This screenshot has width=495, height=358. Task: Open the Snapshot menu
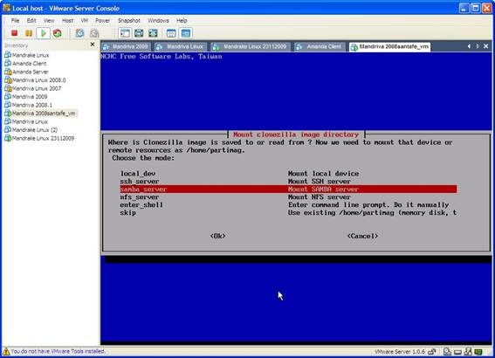[129, 21]
